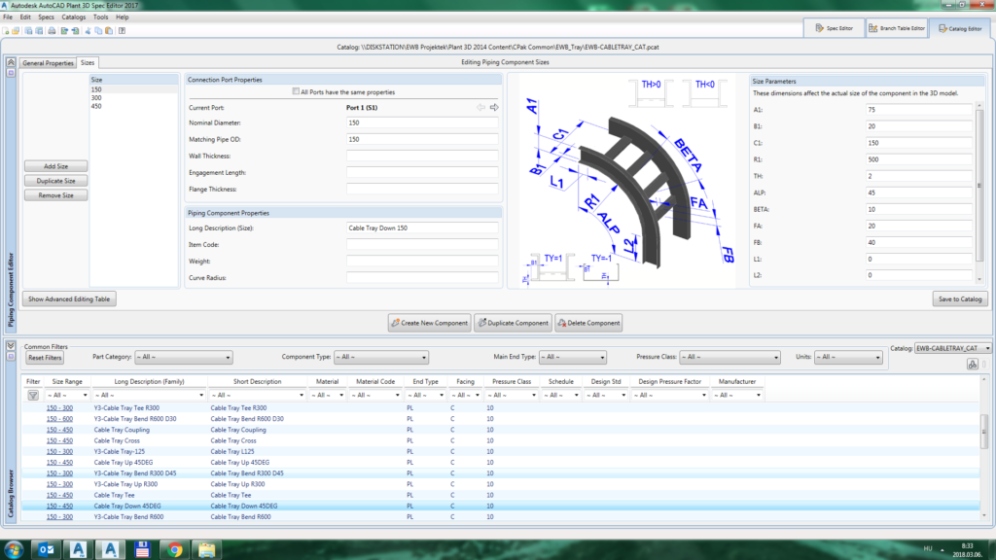Click the Reset Filters button
Image resolution: width=996 pixels, height=560 pixels.
(45, 358)
